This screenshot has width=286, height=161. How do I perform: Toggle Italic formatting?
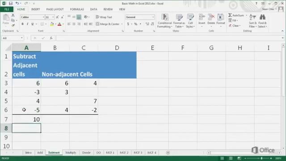(27, 24)
